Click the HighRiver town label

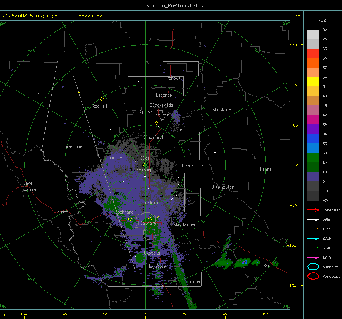click(x=157, y=266)
